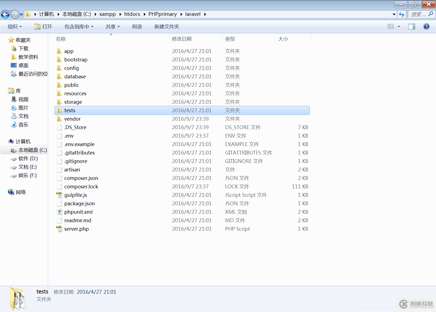Select the bootstrap folder icon

(59, 60)
